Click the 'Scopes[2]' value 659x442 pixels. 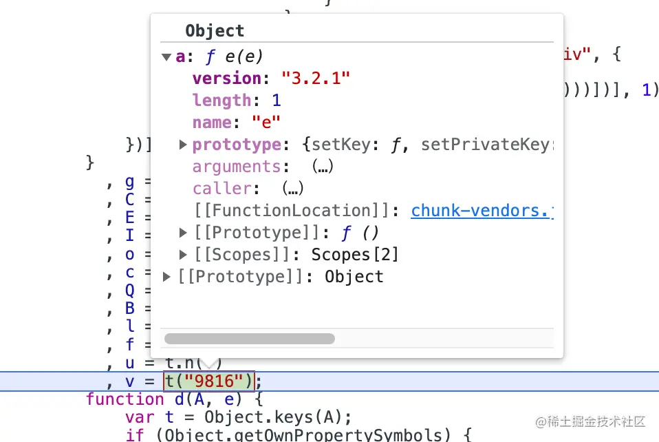(x=355, y=255)
